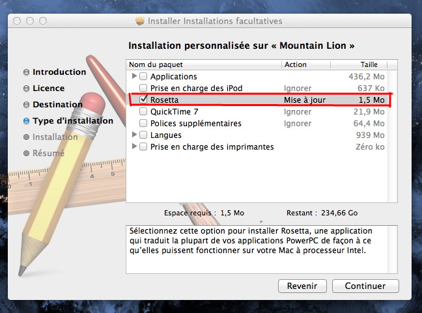This screenshot has width=422, height=313.
Task: Click the Introduction step bullet
Action: coord(26,72)
